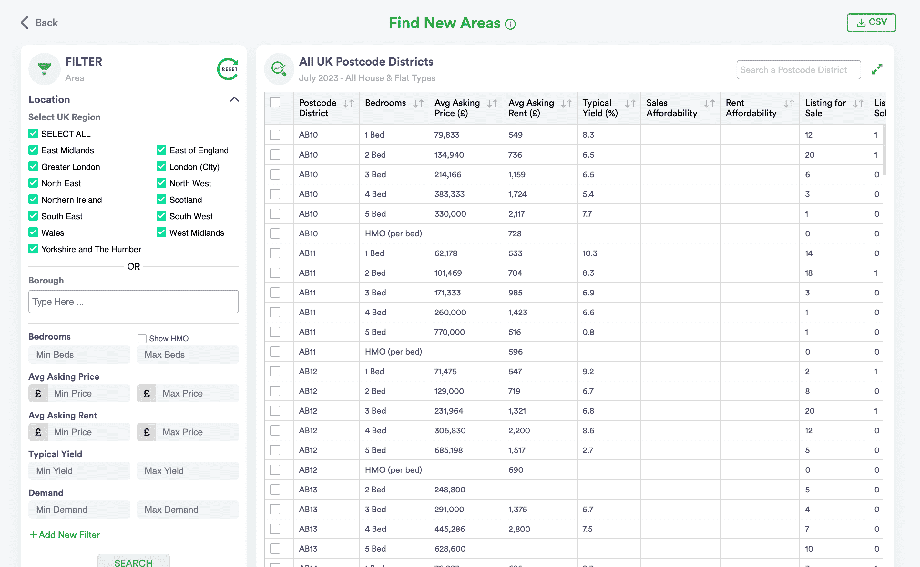This screenshot has height=567, width=920.
Task: Click the Borough Type Here input
Action: (x=133, y=302)
